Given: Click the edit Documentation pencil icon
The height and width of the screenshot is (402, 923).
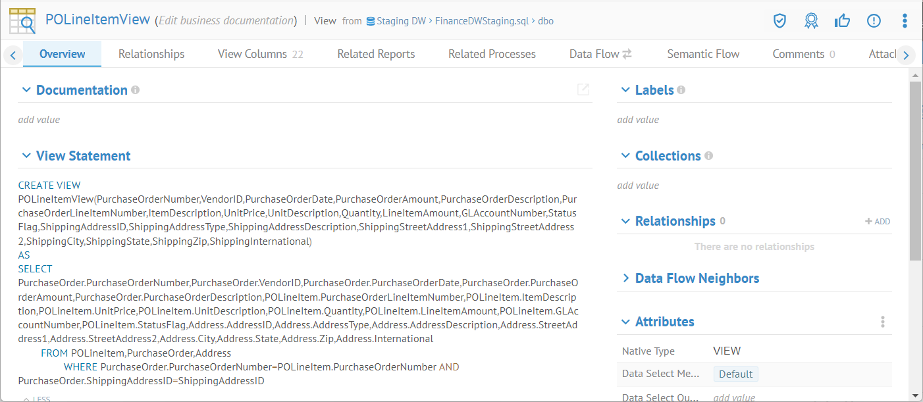Looking at the screenshot, I should coord(583,90).
